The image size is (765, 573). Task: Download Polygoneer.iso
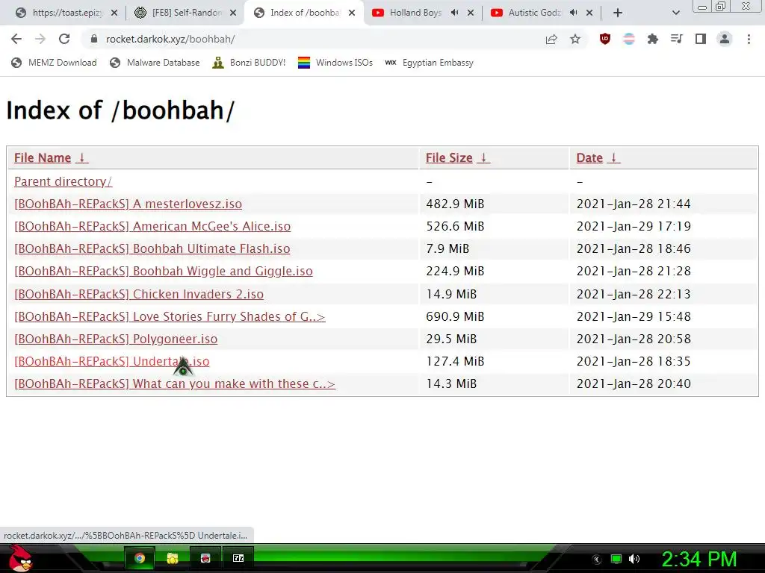[116, 339]
